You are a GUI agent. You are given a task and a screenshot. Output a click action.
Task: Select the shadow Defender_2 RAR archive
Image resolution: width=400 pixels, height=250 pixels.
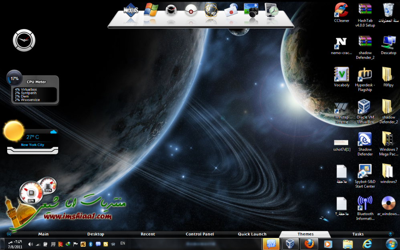365,47
